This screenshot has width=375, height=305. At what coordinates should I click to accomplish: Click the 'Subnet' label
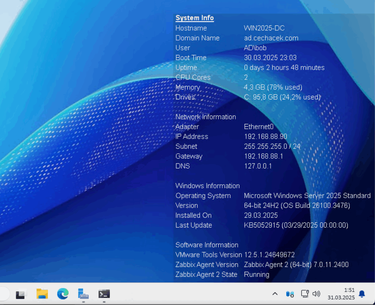click(x=186, y=146)
